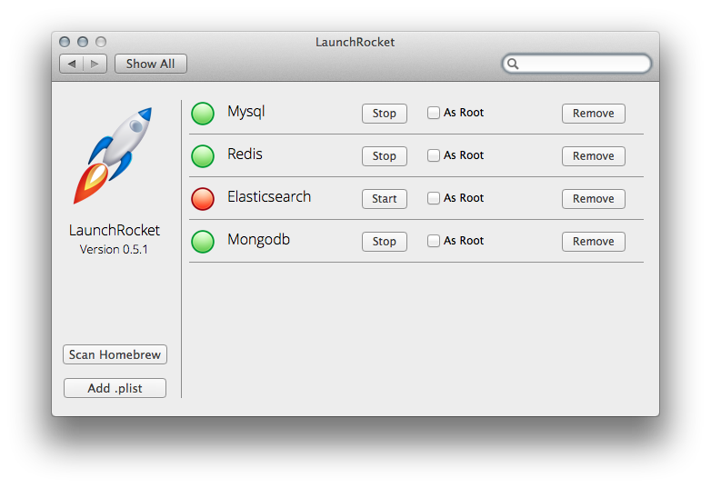The height and width of the screenshot is (488, 711).
Task: Click the Elasticsearch service name
Action: [269, 196]
